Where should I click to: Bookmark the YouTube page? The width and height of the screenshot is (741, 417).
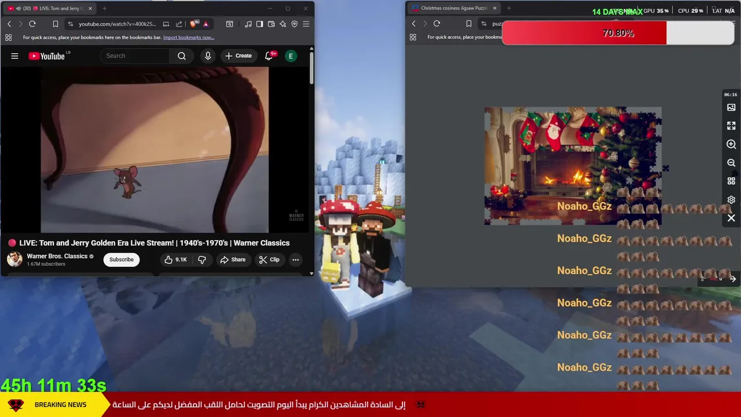tap(56, 24)
